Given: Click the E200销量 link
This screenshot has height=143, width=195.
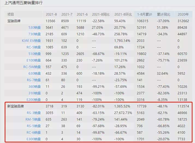Looking at the screenshot, I should click(34, 100).
